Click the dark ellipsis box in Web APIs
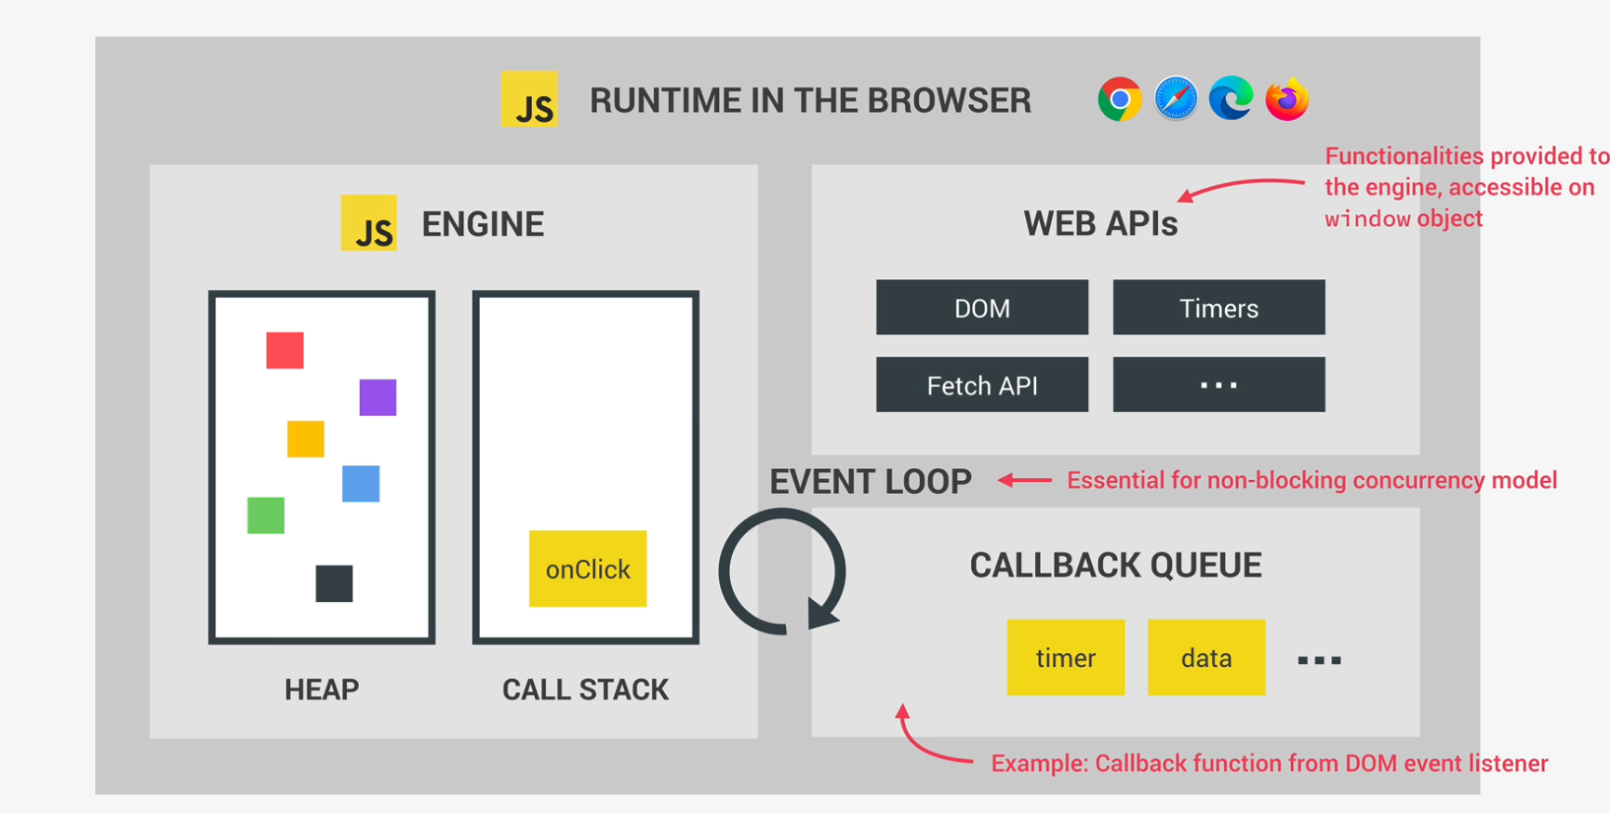This screenshot has width=1610, height=814. point(1218,384)
